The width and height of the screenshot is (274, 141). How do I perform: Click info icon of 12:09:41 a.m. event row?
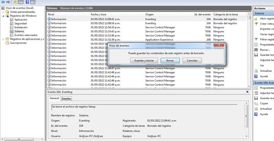49,19
